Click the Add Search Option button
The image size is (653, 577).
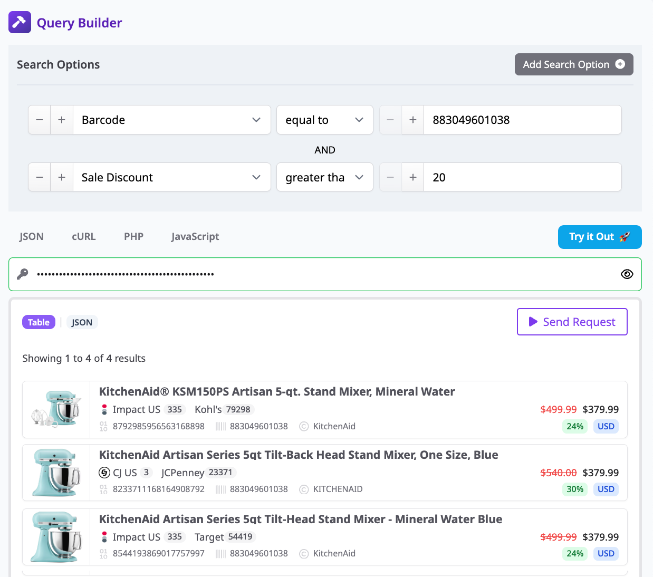tap(574, 64)
